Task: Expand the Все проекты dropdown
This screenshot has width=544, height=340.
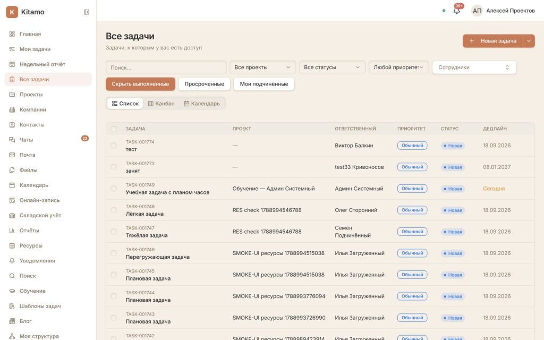Action: point(262,67)
